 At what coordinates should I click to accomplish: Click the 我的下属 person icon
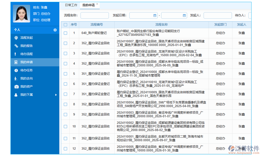click(x=16, y=95)
